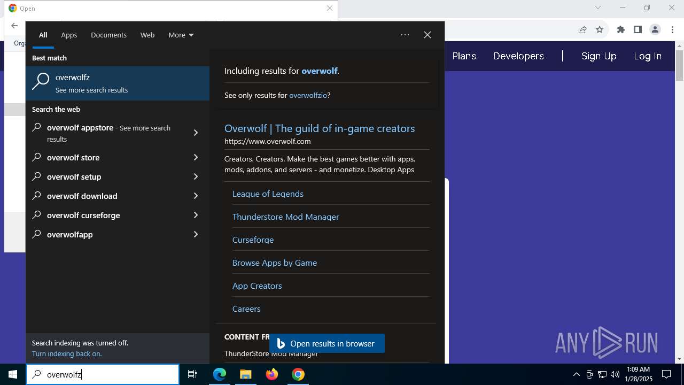Click Log In on the website
Screen dimensions: 684x385
point(648,56)
